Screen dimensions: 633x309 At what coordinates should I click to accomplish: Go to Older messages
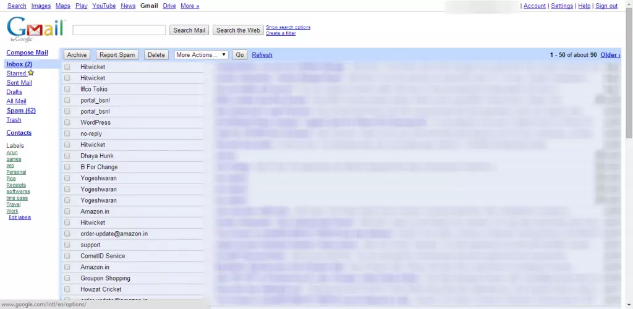[x=610, y=55]
